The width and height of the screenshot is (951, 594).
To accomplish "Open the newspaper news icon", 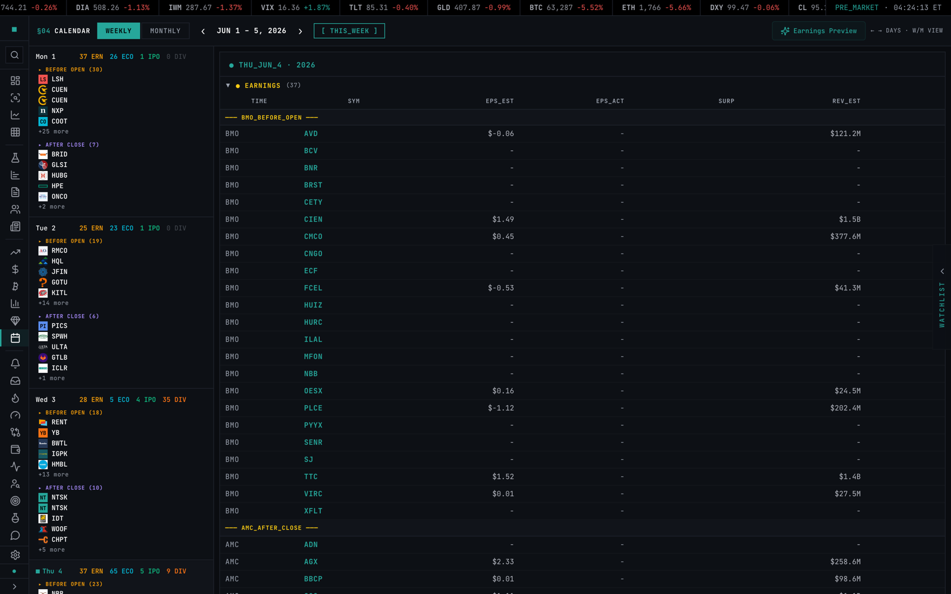I will click(x=15, y=226).
